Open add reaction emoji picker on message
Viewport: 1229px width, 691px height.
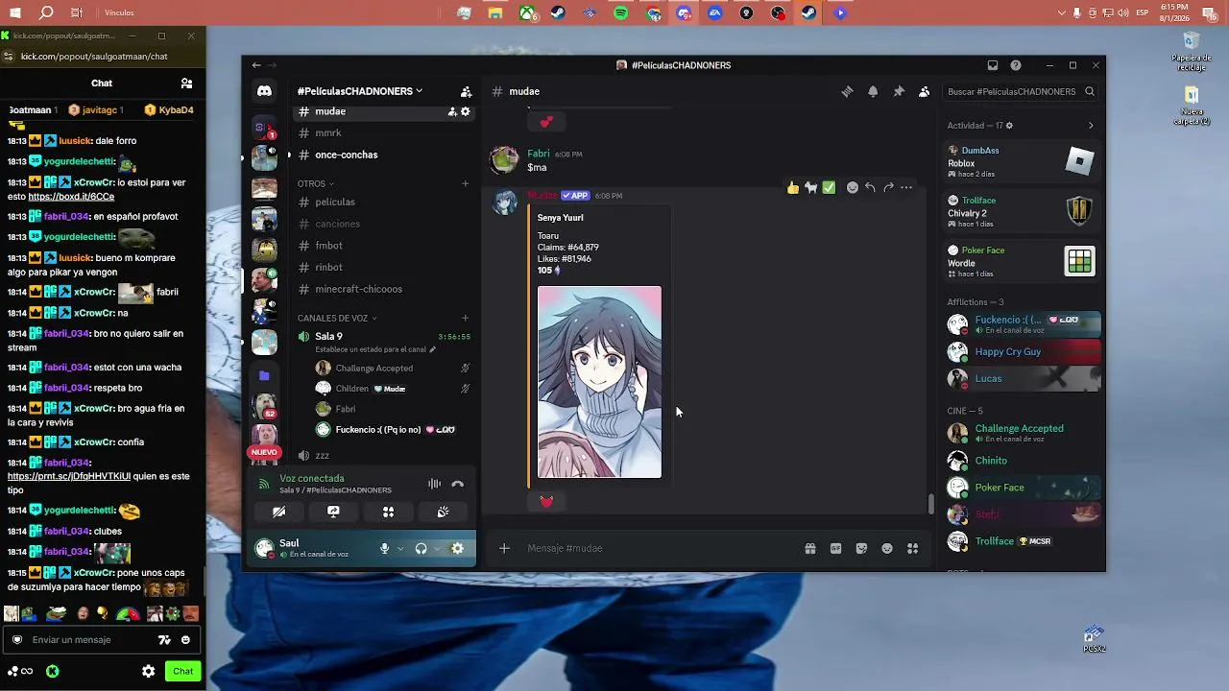[852, 188]
